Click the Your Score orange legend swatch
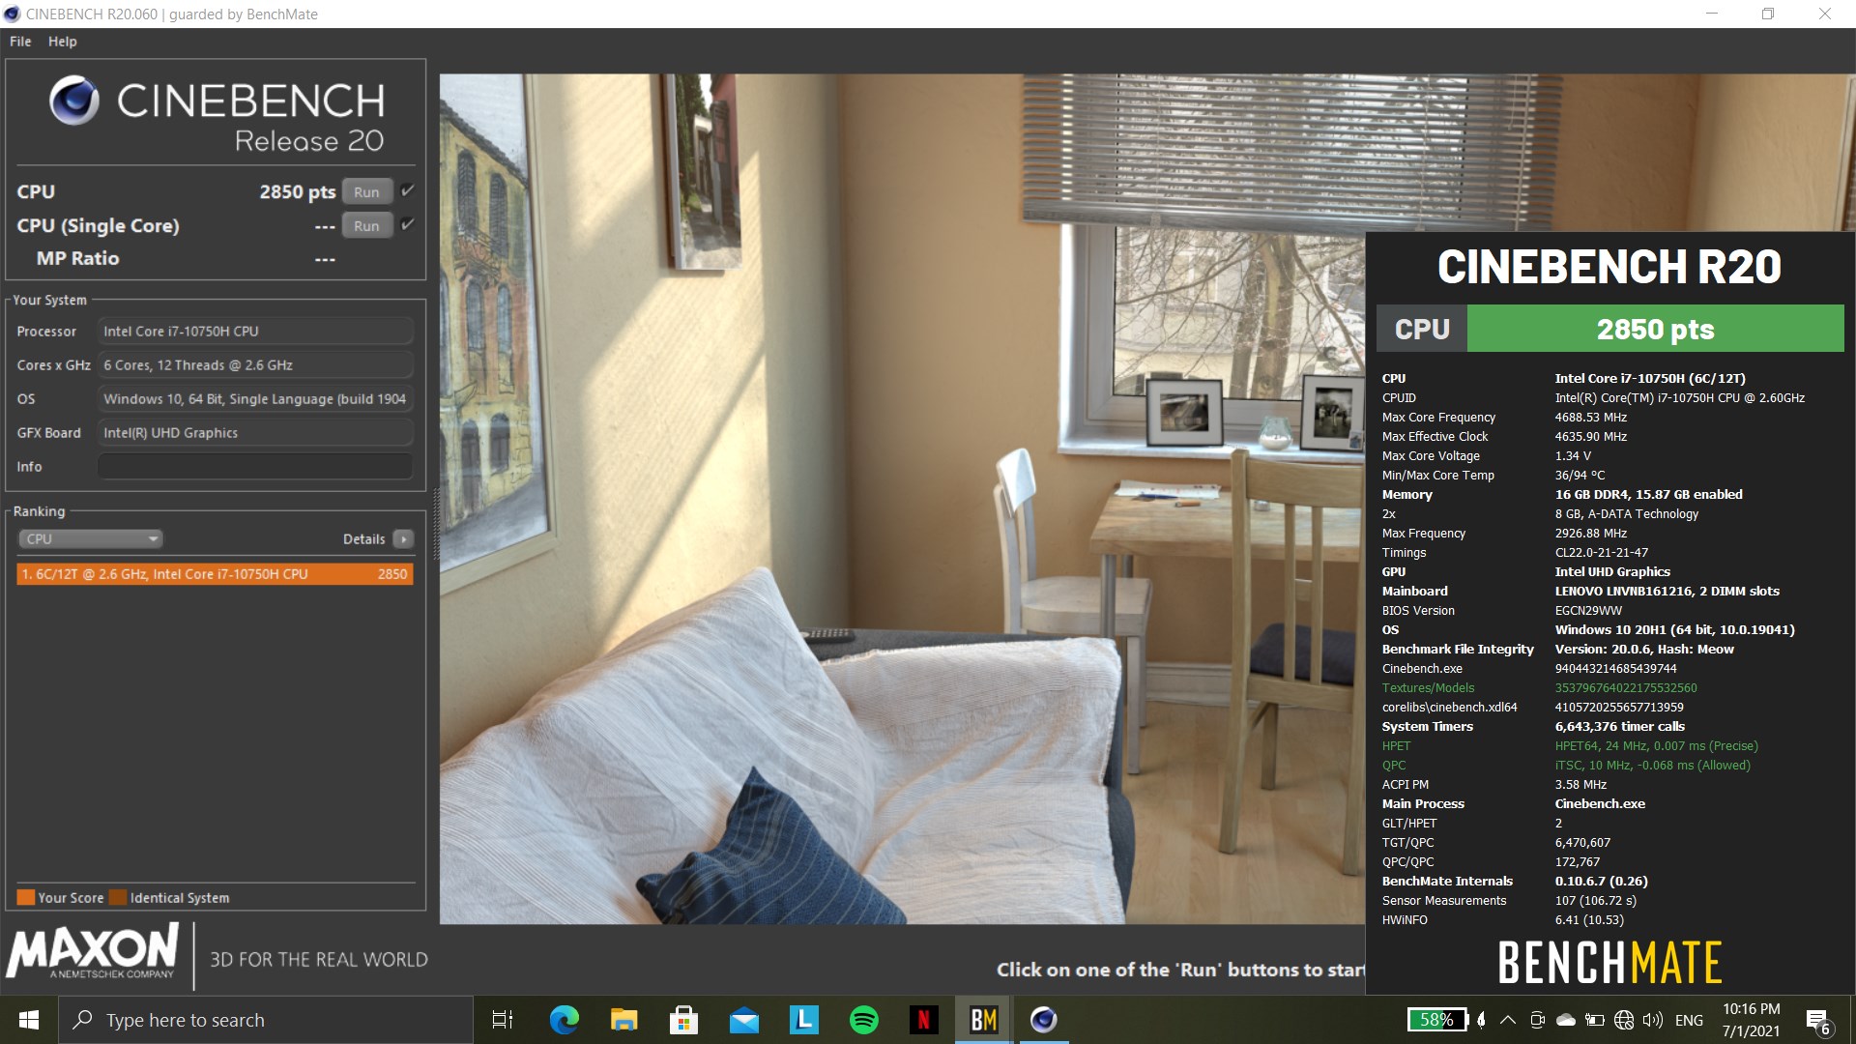This screenshot has width=1856, height=1044. [26, 897]
